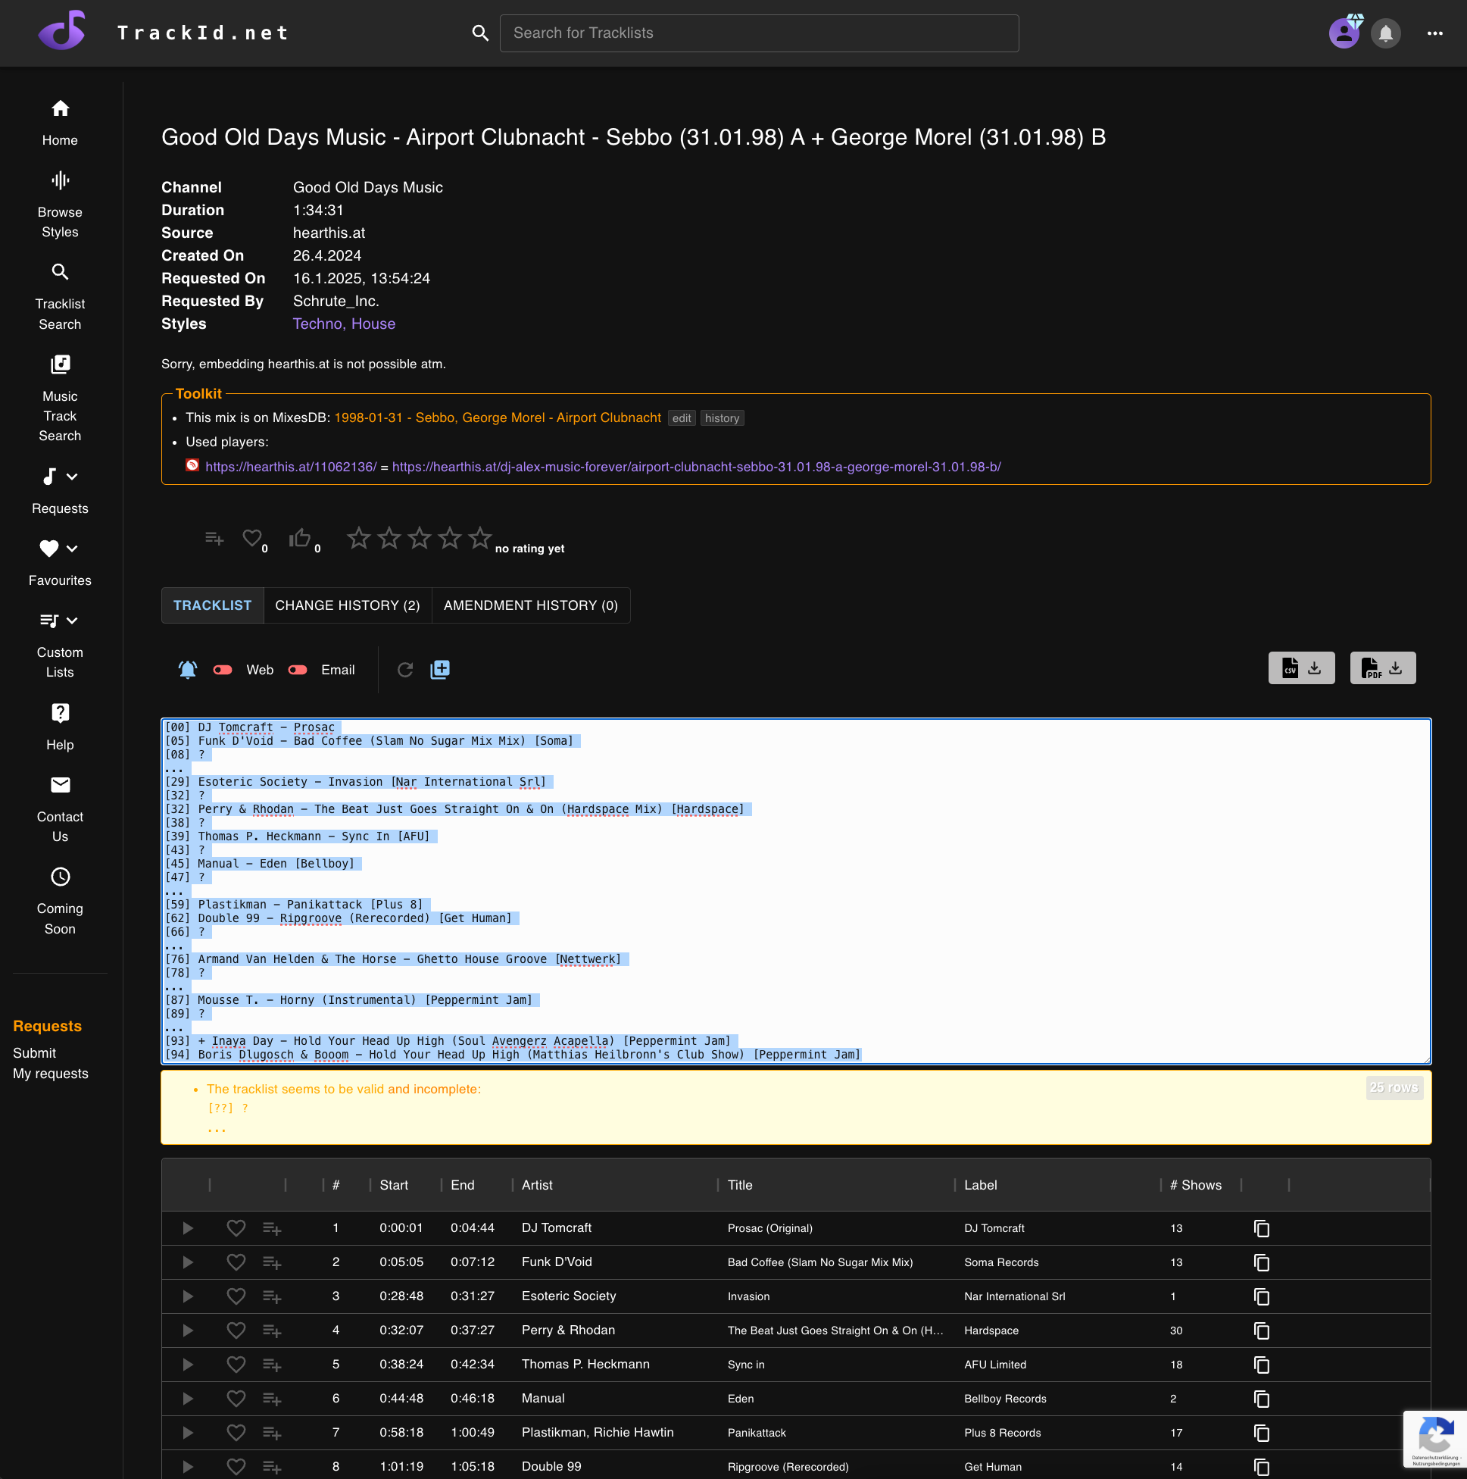This screenshot has height=1479, width=1467.
Task: Open the user profile avatar
Action: click(1344, 33)
